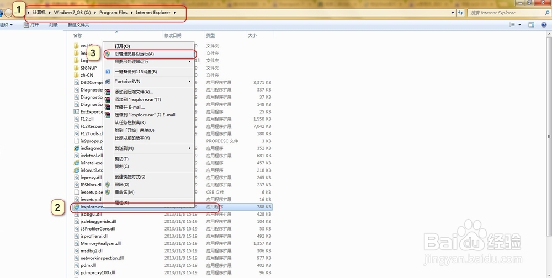Image resolution: width=552 pixels, height=278 pixels.
Task: Sort by 修改日期 column header
Action: pos(173,35)
